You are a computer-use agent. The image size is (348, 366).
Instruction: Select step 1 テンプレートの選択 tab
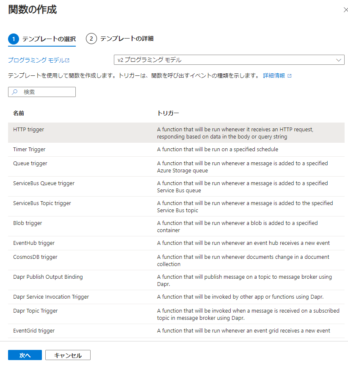point(42,39)
